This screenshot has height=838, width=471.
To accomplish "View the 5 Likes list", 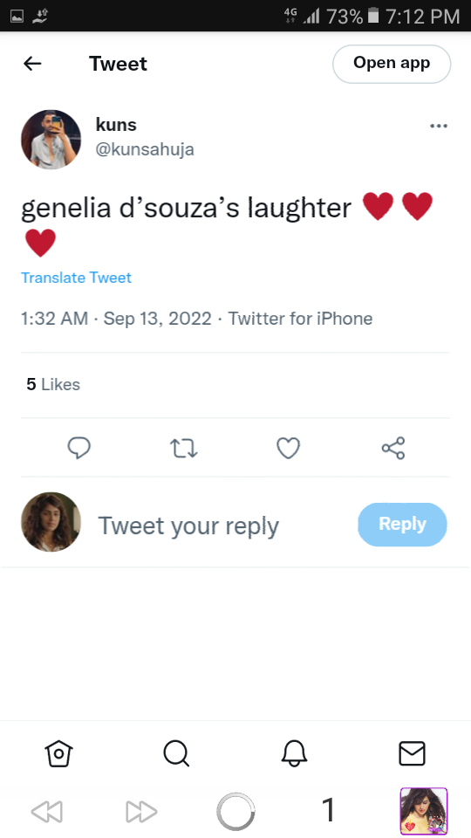I will [x=53, y=385].
